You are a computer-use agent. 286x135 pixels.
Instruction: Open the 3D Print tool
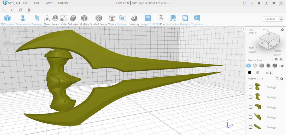pyautogui.click(x=161, y=20)
